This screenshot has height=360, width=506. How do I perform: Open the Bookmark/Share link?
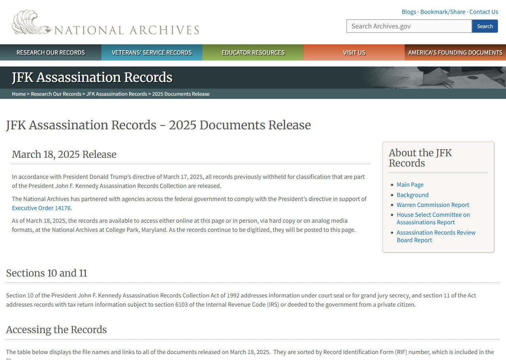[x=443, y=12]
